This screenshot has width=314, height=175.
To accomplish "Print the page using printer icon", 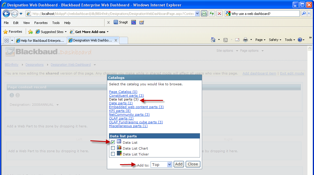I will 245,40.
